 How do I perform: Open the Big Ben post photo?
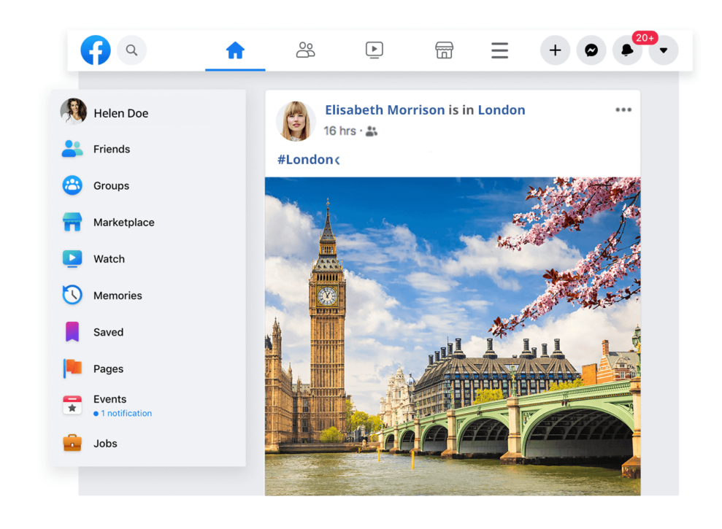click(452, 336)
